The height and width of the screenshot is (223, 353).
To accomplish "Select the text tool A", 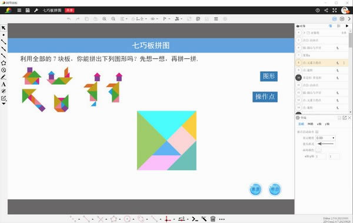I will point(4,84).
